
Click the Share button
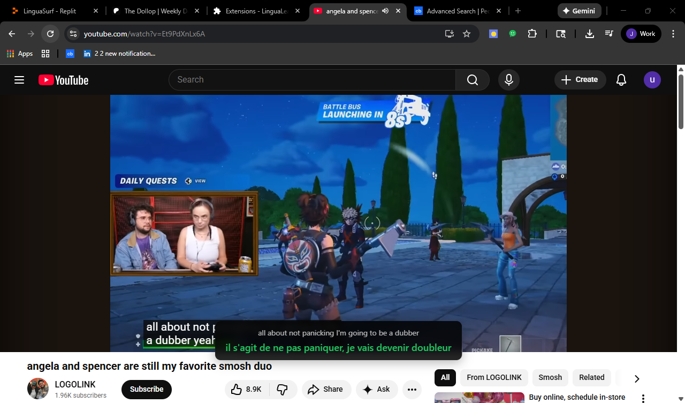click(326, 390)
